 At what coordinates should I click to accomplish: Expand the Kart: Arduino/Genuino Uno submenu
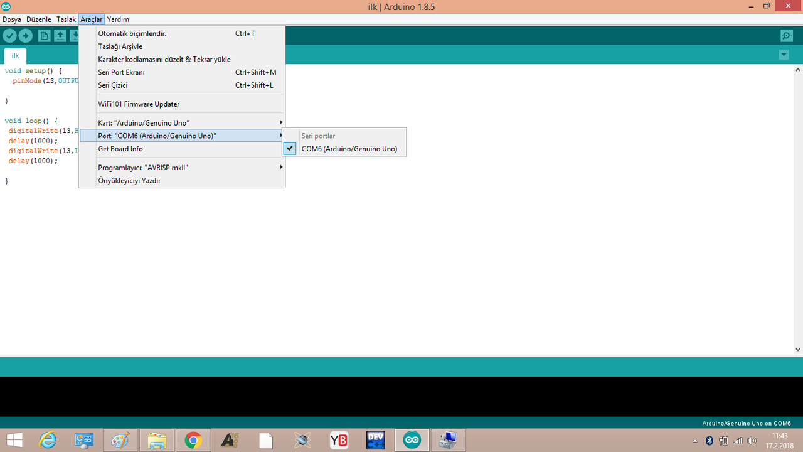pos(182,122)
